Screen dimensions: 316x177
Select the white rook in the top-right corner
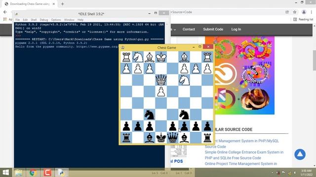coord(207,57)
